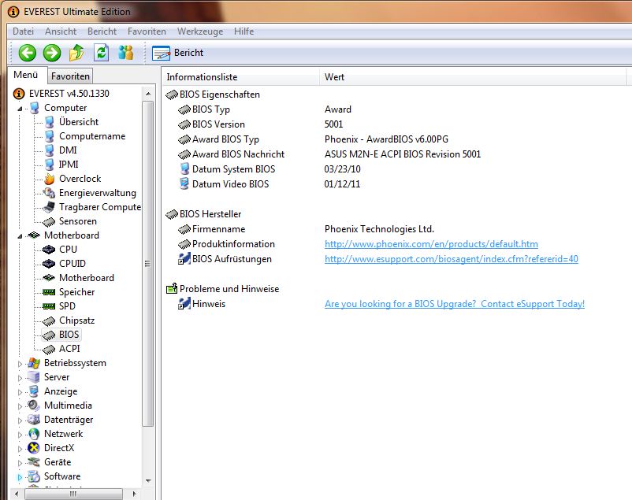Switch to the Menü tab
The width and height of the screenshot is (632, 500).
click(x=26, y=75)
